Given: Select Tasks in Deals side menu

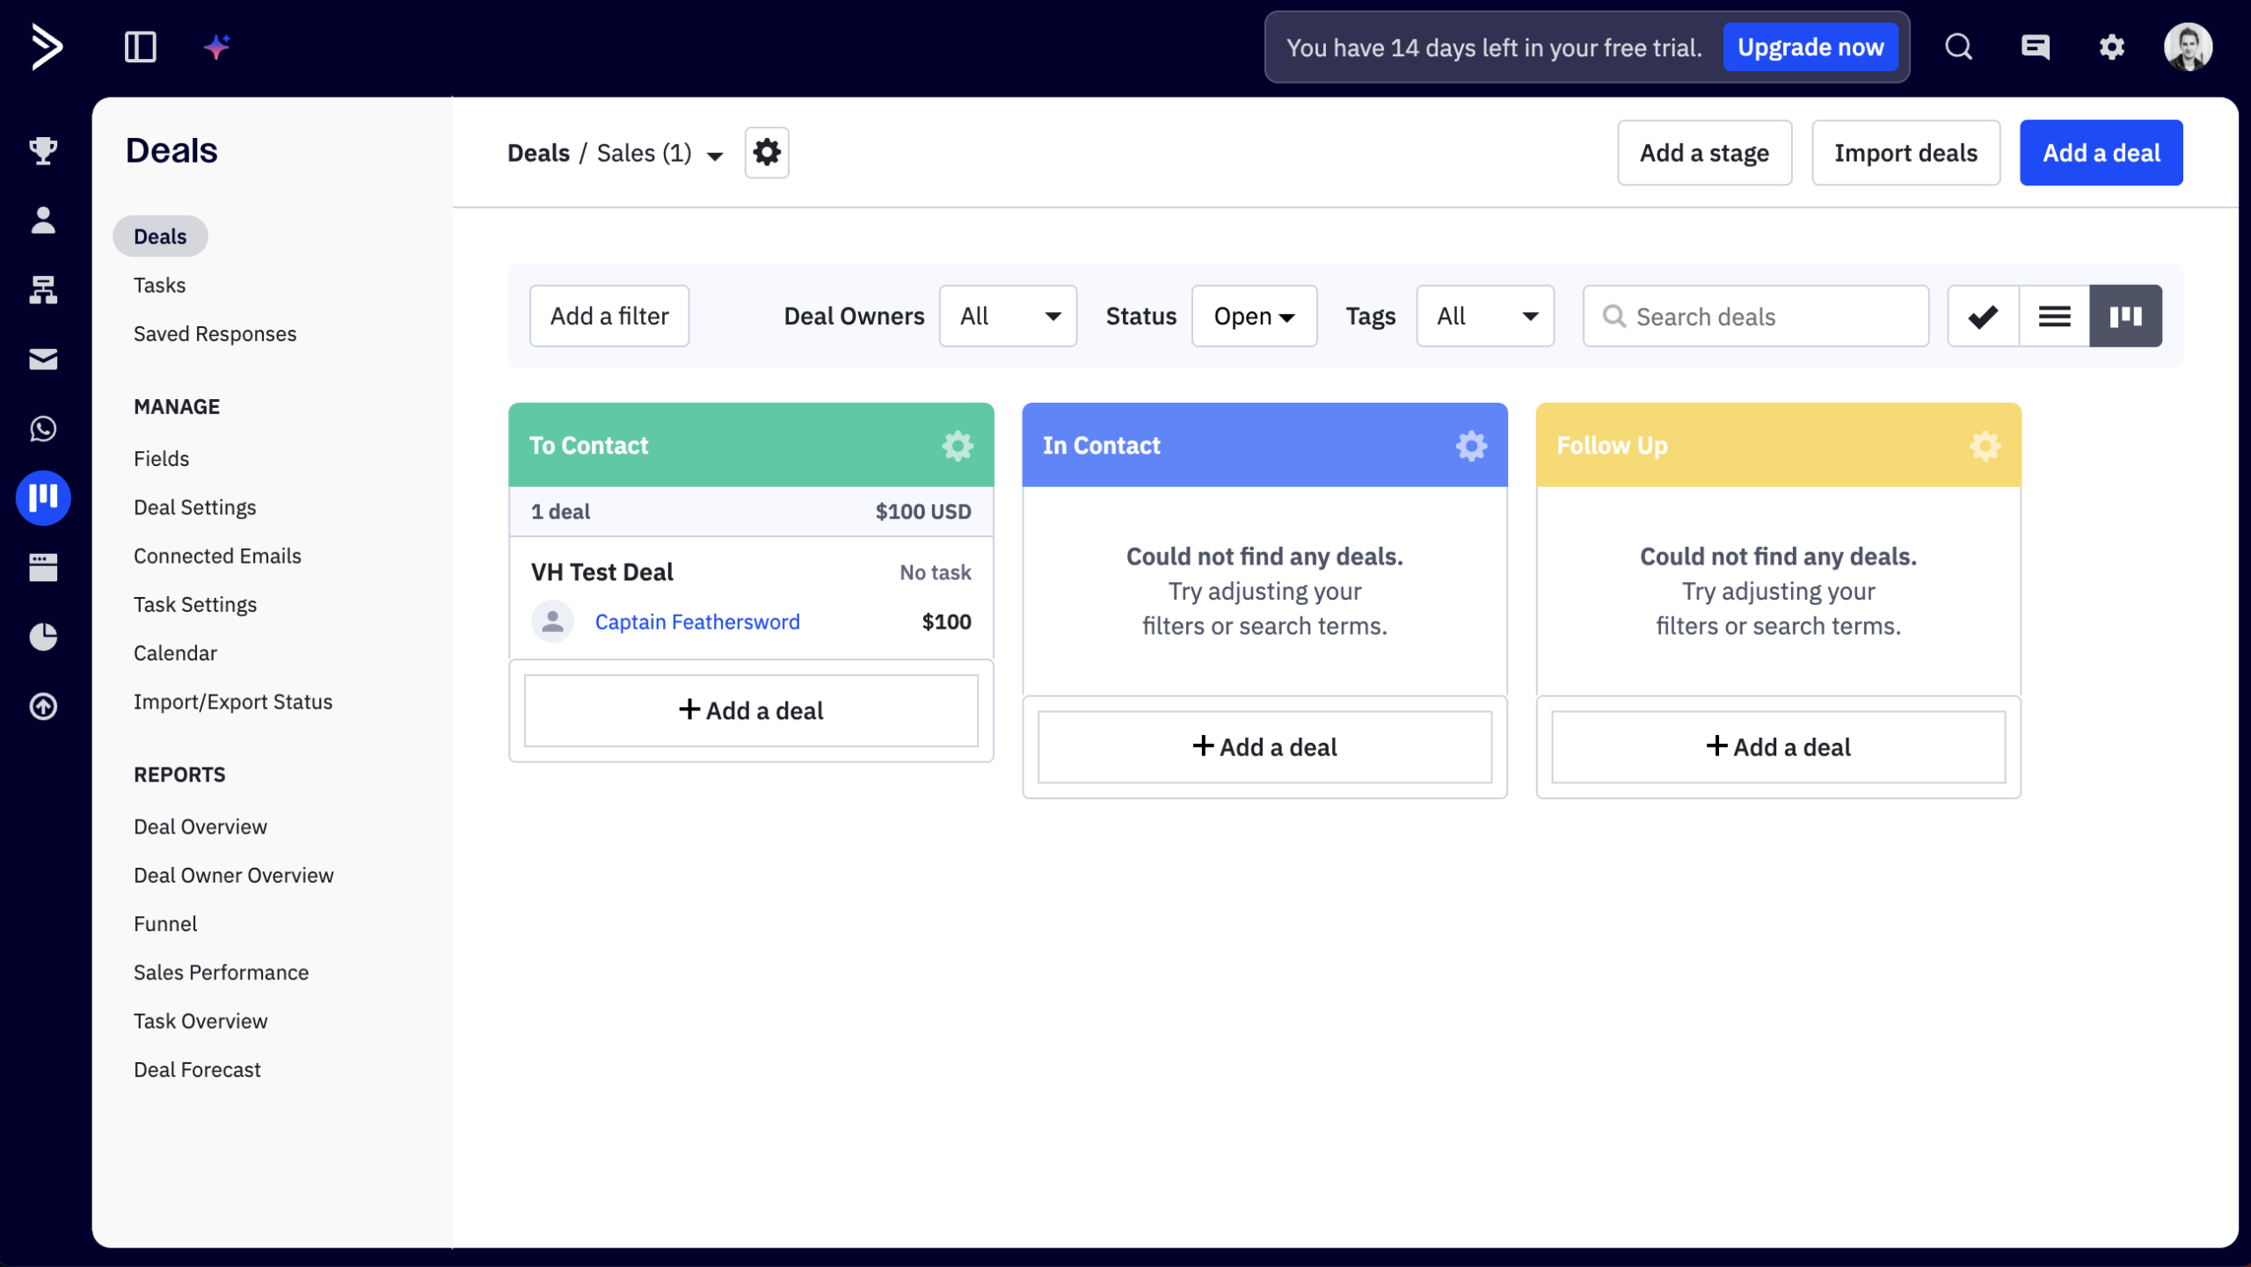Looking at the screenshot, I should coord(159,285).
